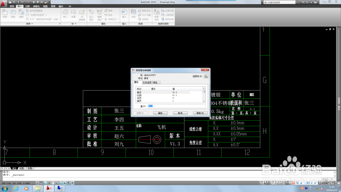Image resolution: width=341 pixels, height=192 pixels.
Task: Click the Open file quick access icon
Action: [14, 2]
